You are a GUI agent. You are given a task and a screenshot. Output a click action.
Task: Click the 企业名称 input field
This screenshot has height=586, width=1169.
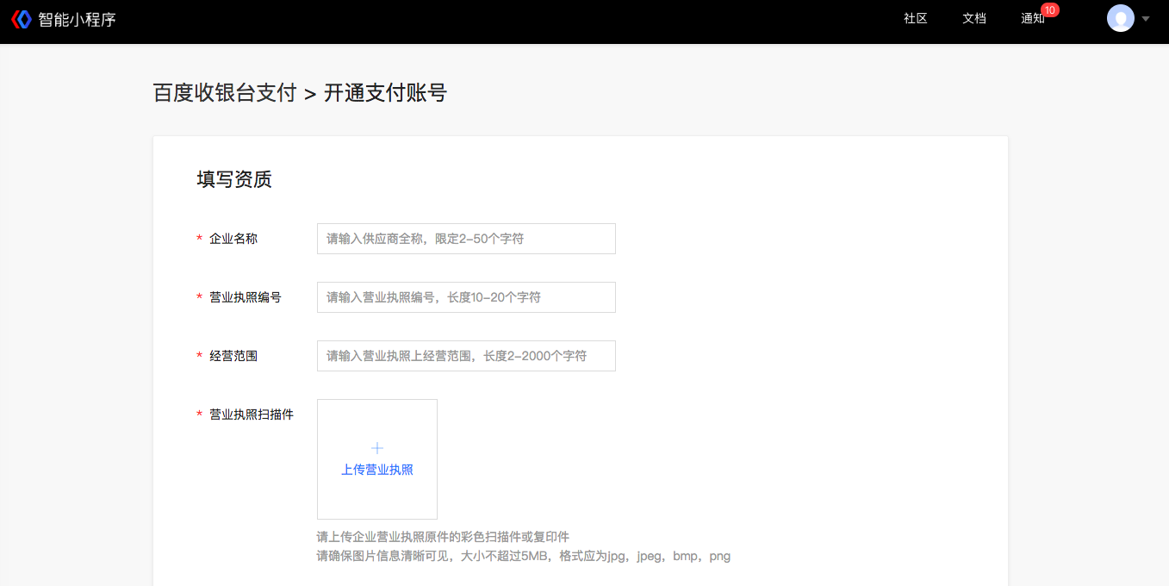pyautogui.click(x=465, y=239)
